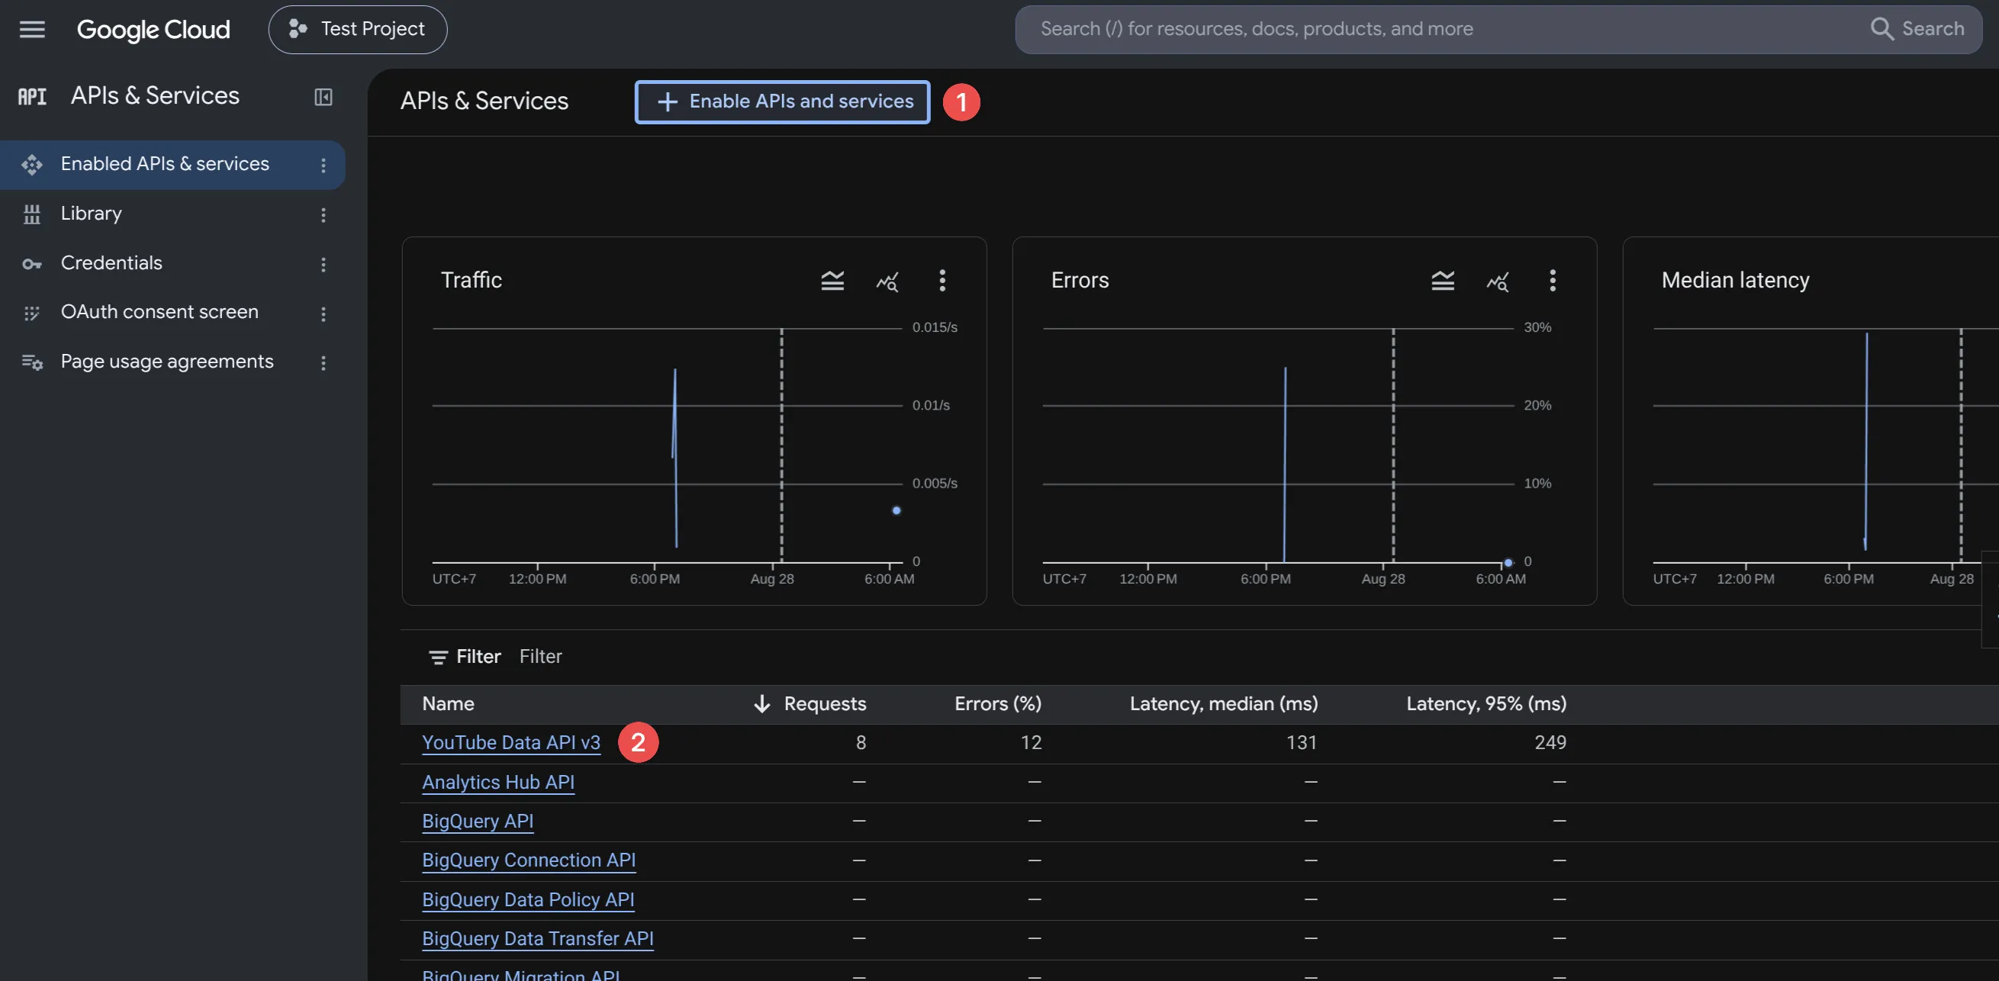The image size is (1999, 981).
Task: Open more options for OAuth consent screen
Action: point(324,314)
